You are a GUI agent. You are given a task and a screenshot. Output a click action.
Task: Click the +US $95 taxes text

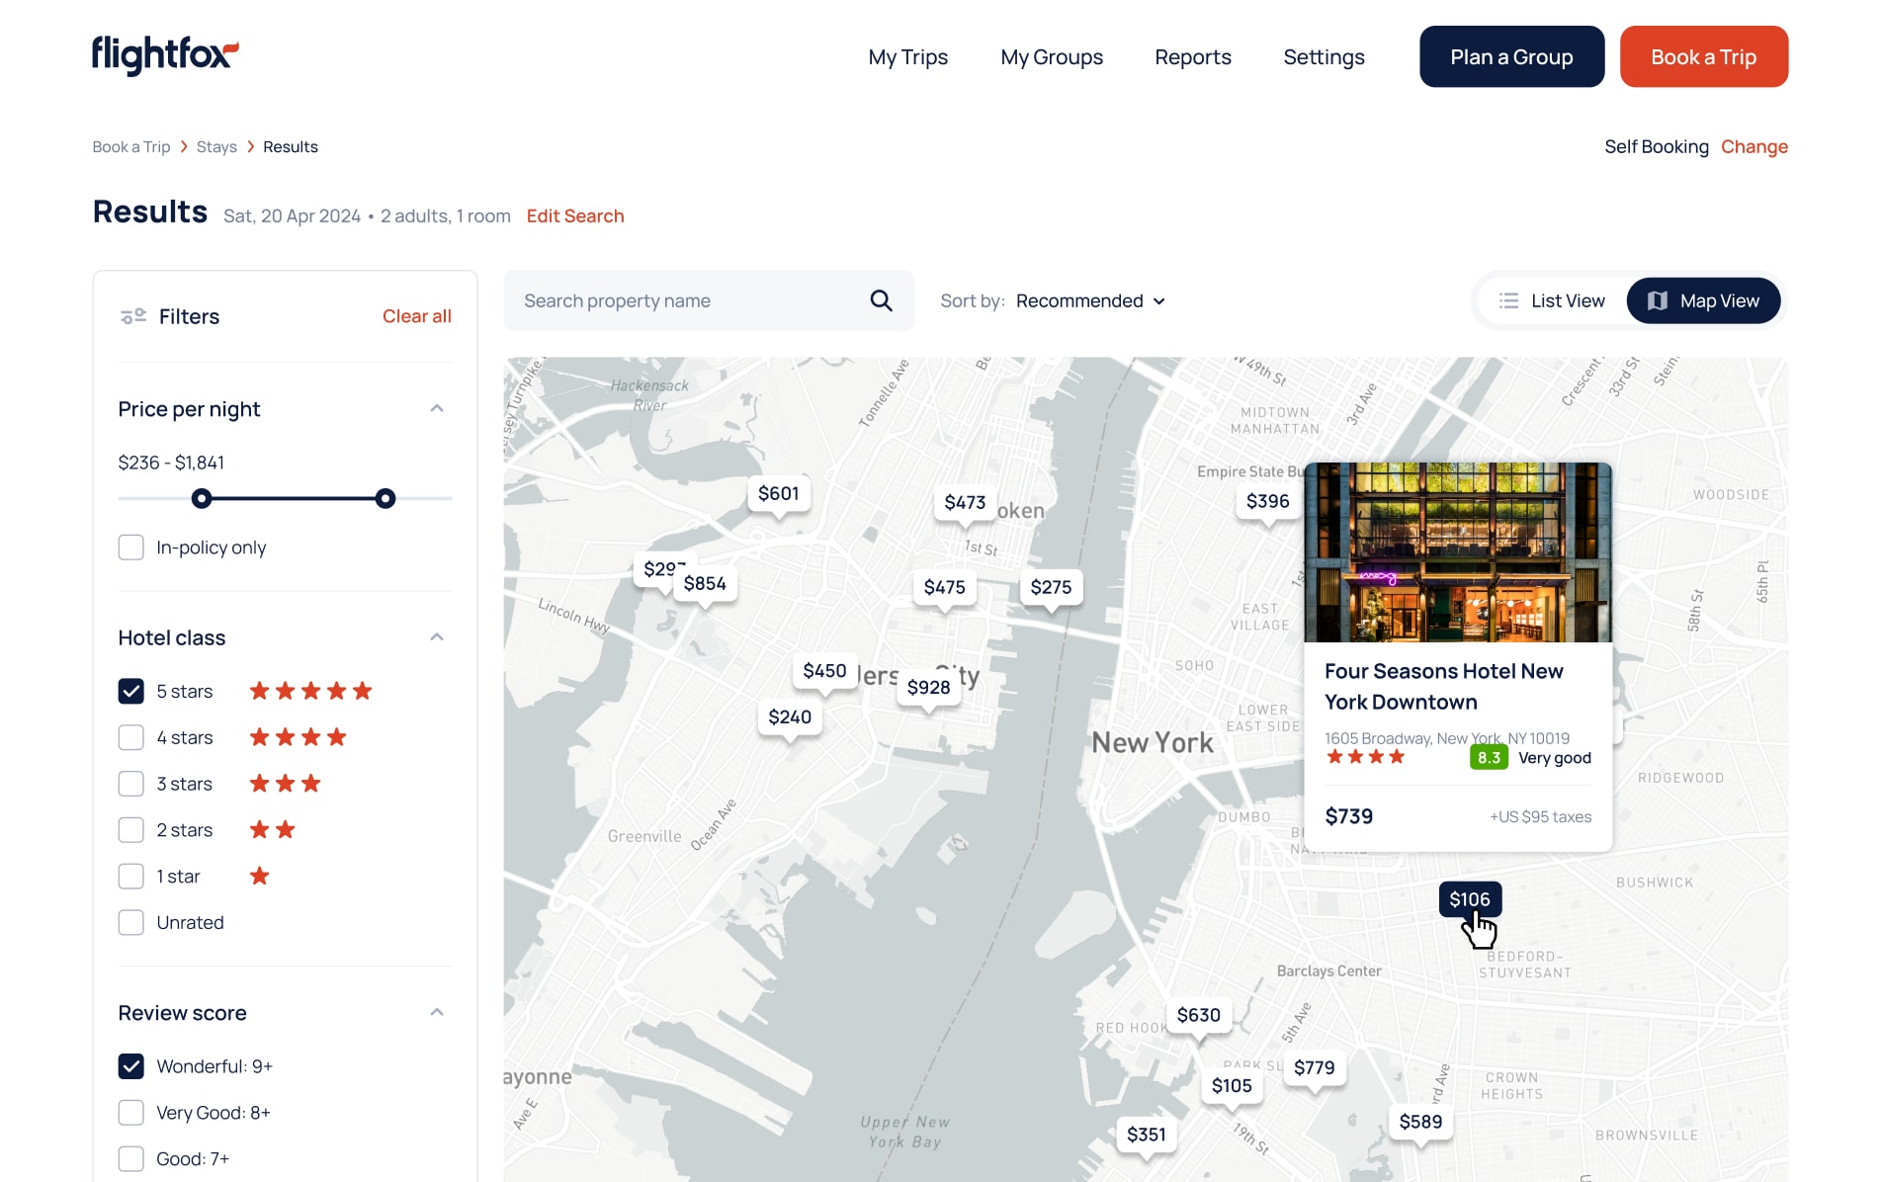coord(1540,816)
